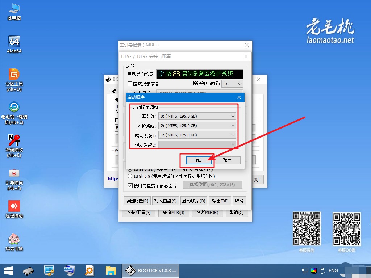Click the 安装/配置(S) button in MBR window
Image resolution: width=371 pixels, height=278 pixels.
pos(138,213)
